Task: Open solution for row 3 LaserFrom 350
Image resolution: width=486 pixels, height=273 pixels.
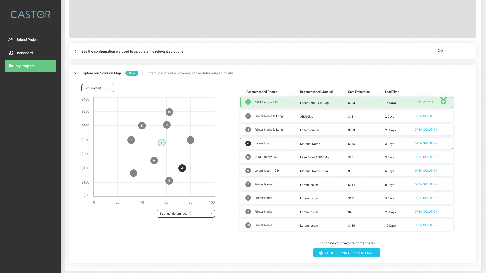Action: pos(426,130)
